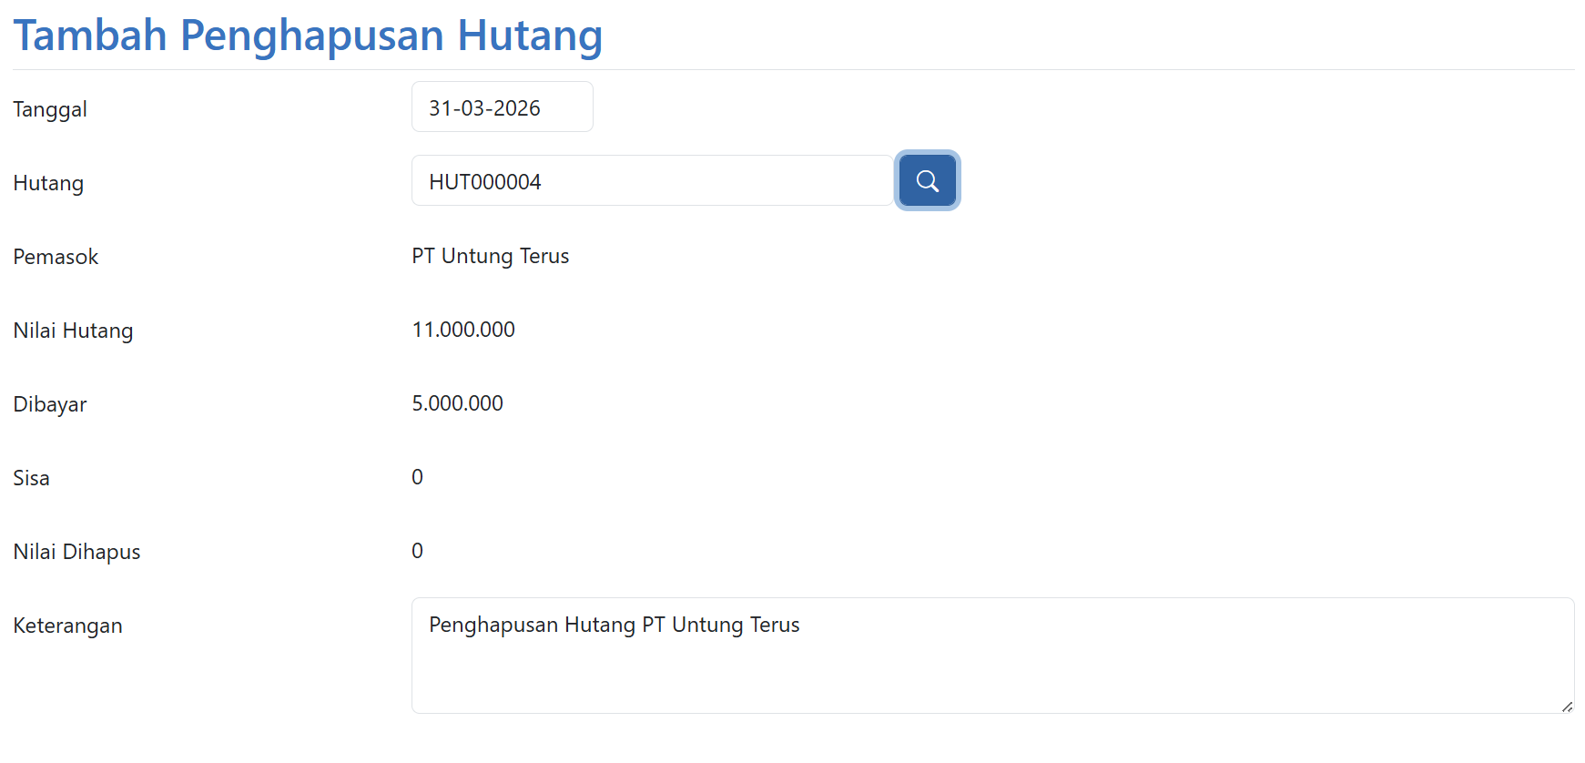
Task: Click the Tanggal label
Action: (50, 110)
